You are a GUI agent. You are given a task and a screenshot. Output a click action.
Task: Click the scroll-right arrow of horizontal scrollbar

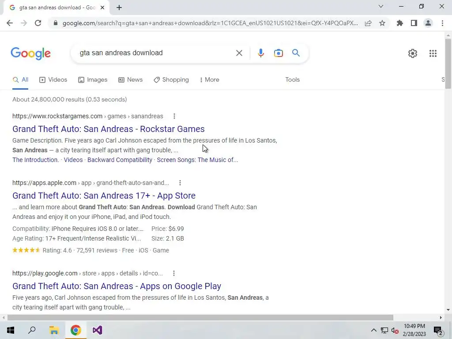pyautogui.click(x=441, y=317)
